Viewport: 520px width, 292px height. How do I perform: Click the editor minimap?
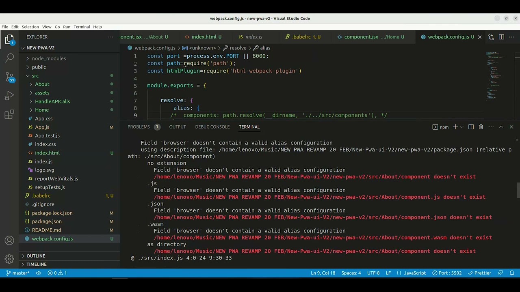(499, 77)
